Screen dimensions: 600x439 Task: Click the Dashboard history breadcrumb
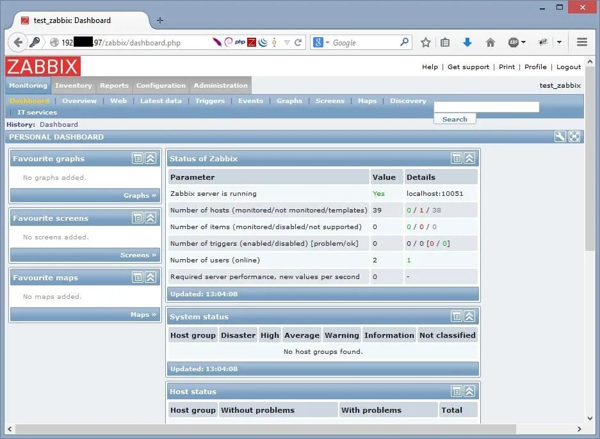(x=58, y=124)
